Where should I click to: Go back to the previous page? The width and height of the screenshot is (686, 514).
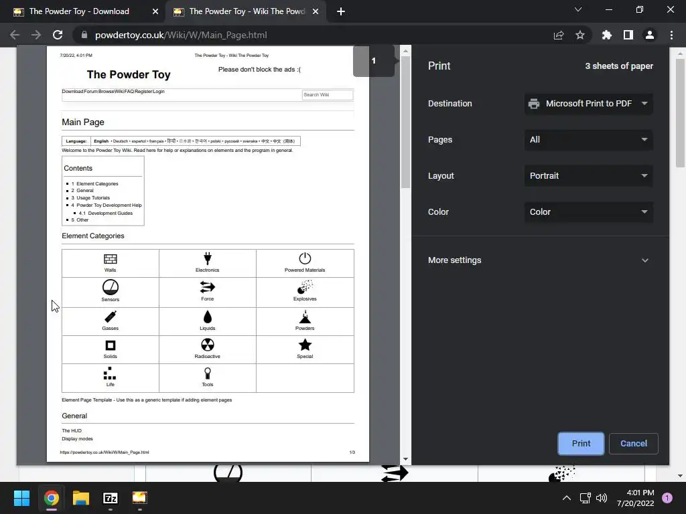click(15, 35)
